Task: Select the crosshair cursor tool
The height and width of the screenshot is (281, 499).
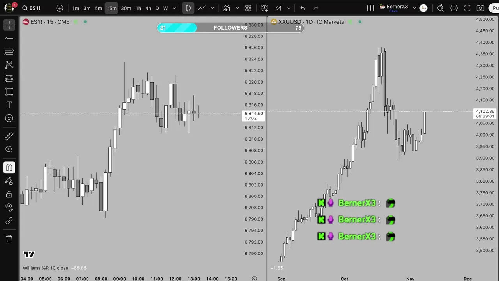Action: (x=9, y=25)
